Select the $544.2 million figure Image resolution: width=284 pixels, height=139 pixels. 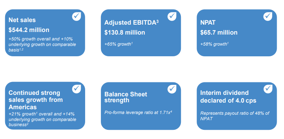pyautogui.click(x=29, y=30)
